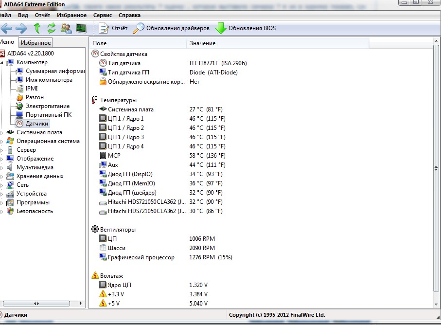Select the Тип датчика row

173,63
